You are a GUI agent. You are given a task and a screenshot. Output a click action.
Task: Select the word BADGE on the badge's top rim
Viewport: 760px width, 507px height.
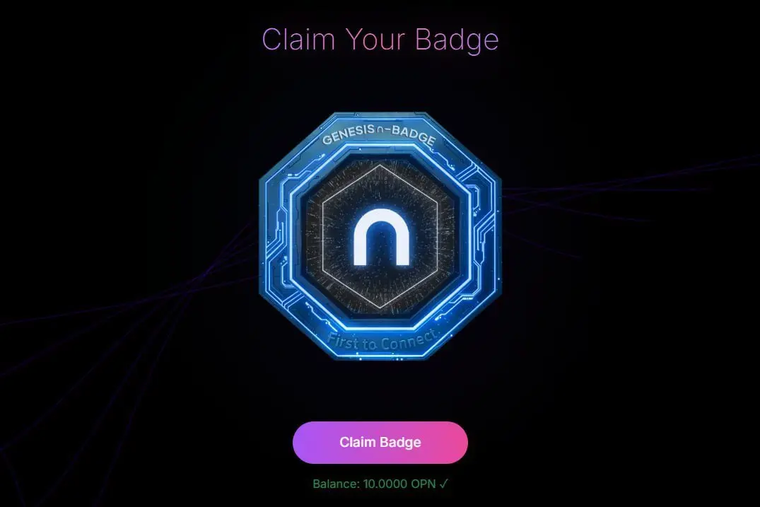coord(413,134)
